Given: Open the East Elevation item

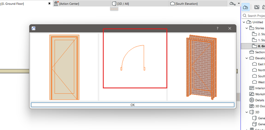Looking at the screenshot, I should coord(258,64).
